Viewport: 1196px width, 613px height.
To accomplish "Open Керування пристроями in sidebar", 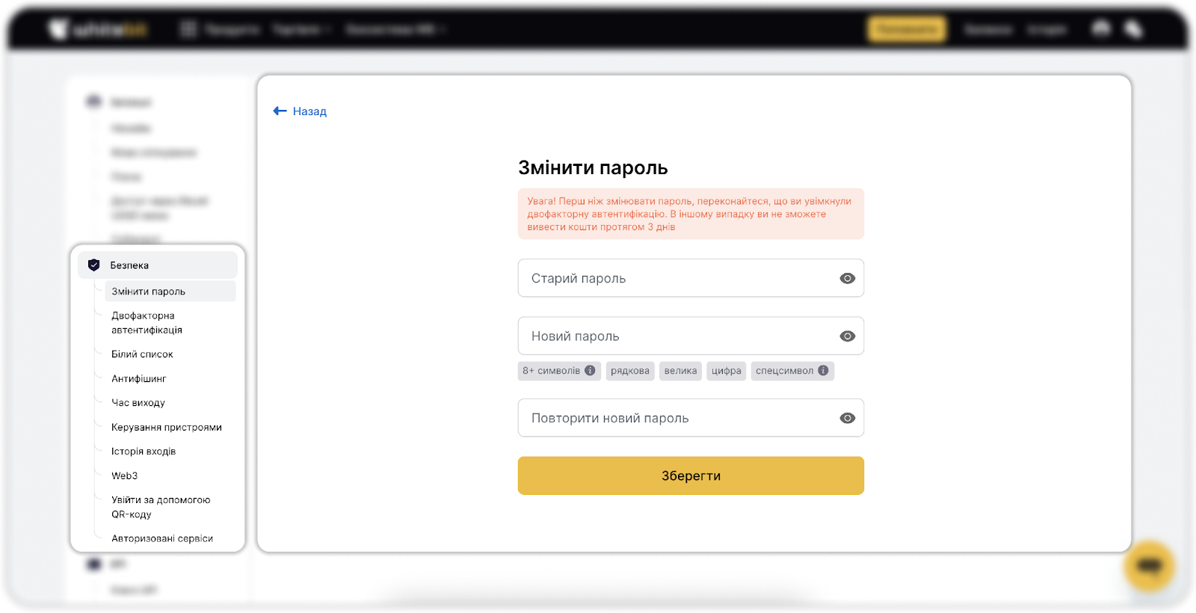I will pos(167,428).
